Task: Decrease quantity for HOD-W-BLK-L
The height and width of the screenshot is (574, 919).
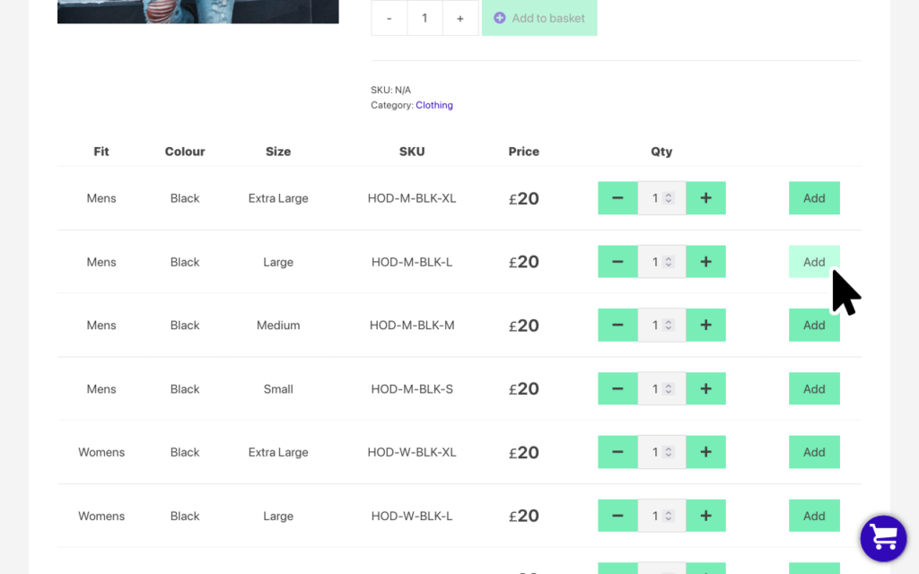Action: (617, 516)
